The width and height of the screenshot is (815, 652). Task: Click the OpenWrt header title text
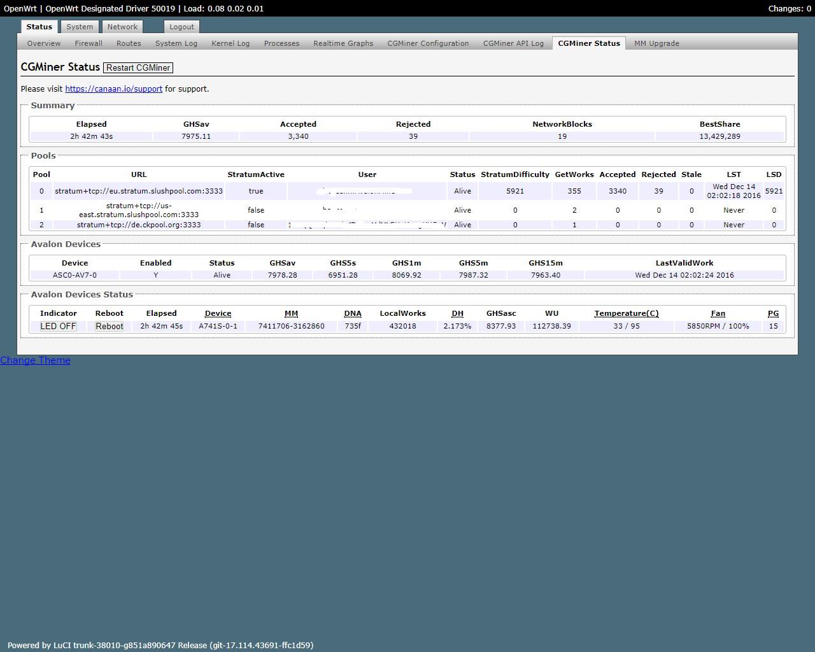point(134,8)
